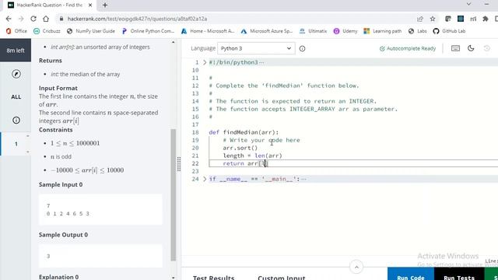Open the GitHub Lab bookmark
This screenshot has height=280, width=498.
pyautogui.click(x=449, y=31)
